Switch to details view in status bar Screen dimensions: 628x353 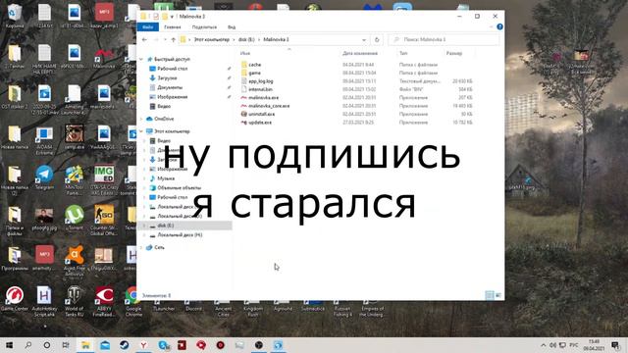tap(490, 295)
